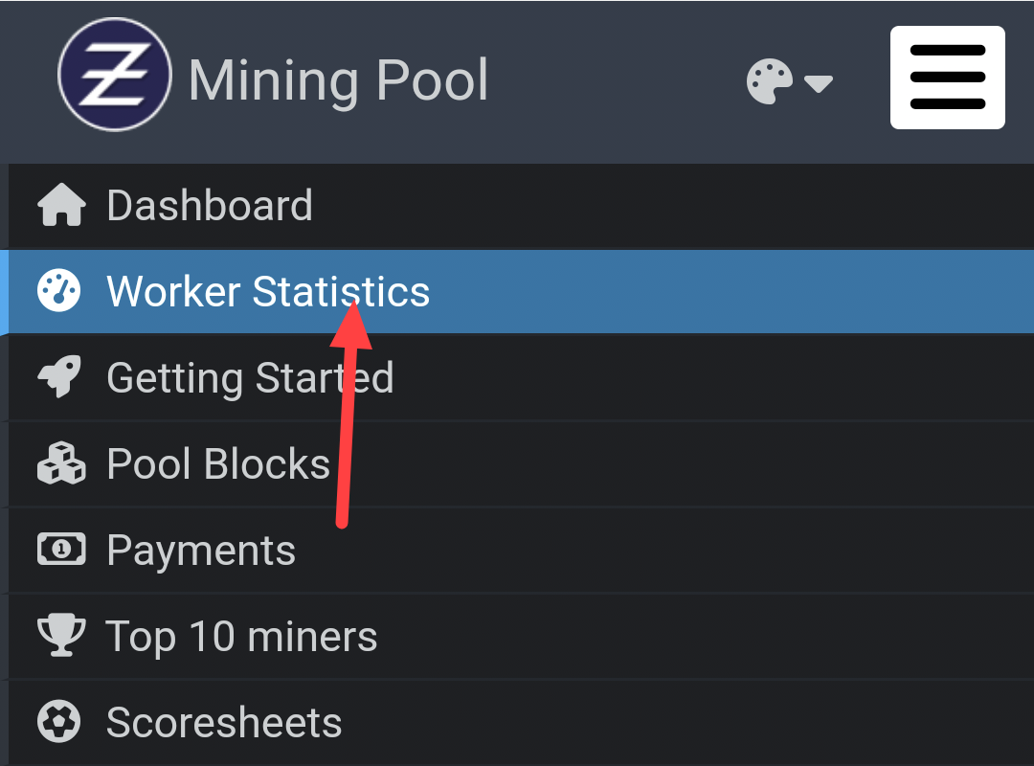Open the Dashboard menu item
The image size is (1034, 766).
point(210,206)
